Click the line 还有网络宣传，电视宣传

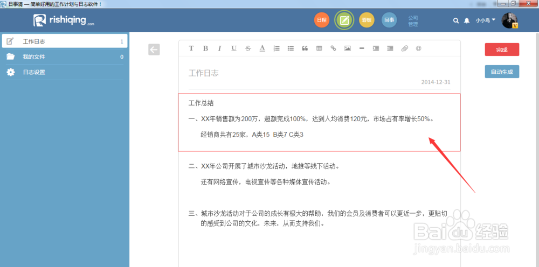point(266,182)
